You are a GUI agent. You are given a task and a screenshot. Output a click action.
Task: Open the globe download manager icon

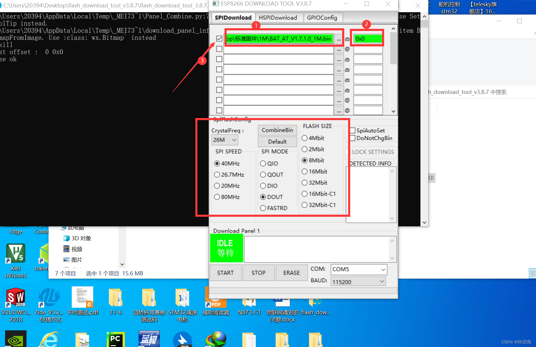[216, 339]
